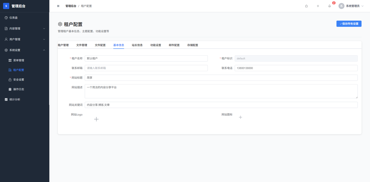This screenshot has width=370, height=182.
Task: Upload website Logo via plus icon
Action: coord(97,119)
